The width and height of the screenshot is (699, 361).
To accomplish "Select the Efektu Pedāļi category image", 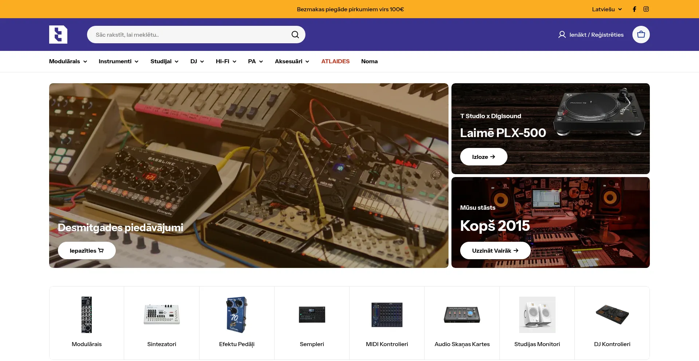I will 237,314.
